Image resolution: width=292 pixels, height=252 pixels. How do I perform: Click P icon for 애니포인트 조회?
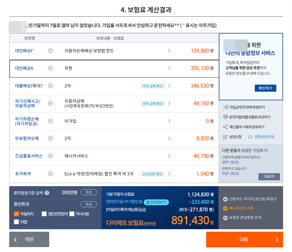coord(225,208)
